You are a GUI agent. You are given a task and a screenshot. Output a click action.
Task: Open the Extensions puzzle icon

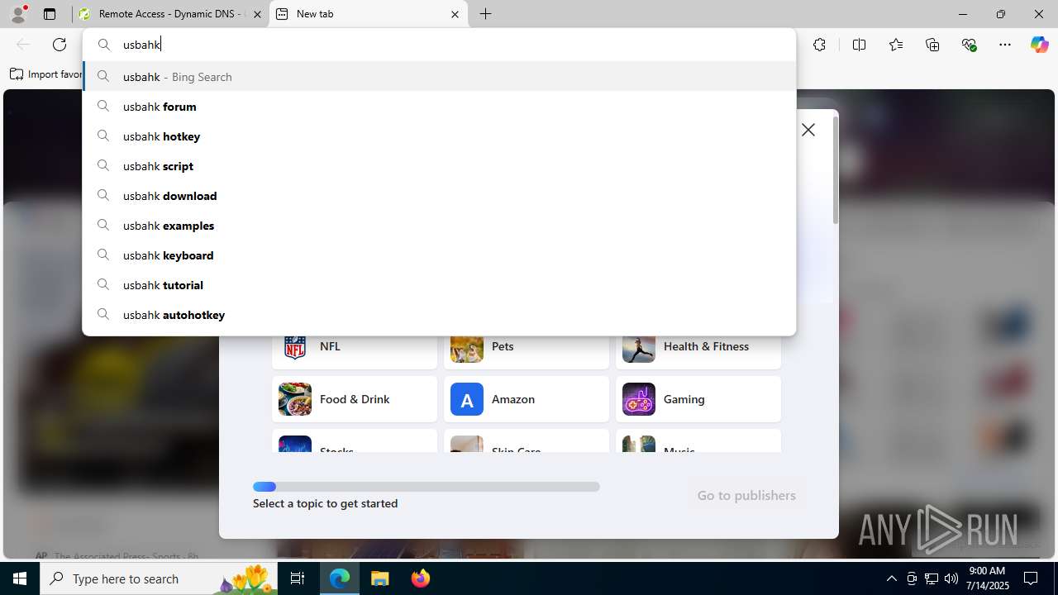[819, 45]
